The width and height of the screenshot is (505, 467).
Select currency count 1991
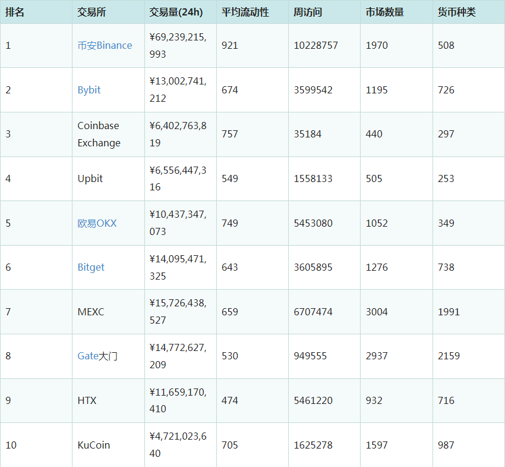coord(449,312)
